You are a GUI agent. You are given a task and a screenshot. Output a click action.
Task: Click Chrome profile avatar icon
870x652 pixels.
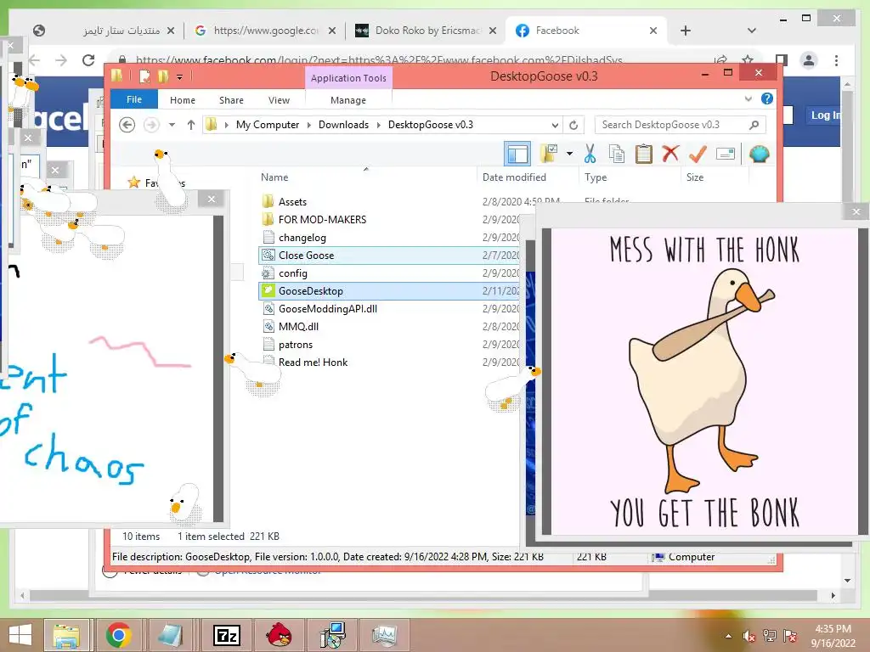click(809, 60)
